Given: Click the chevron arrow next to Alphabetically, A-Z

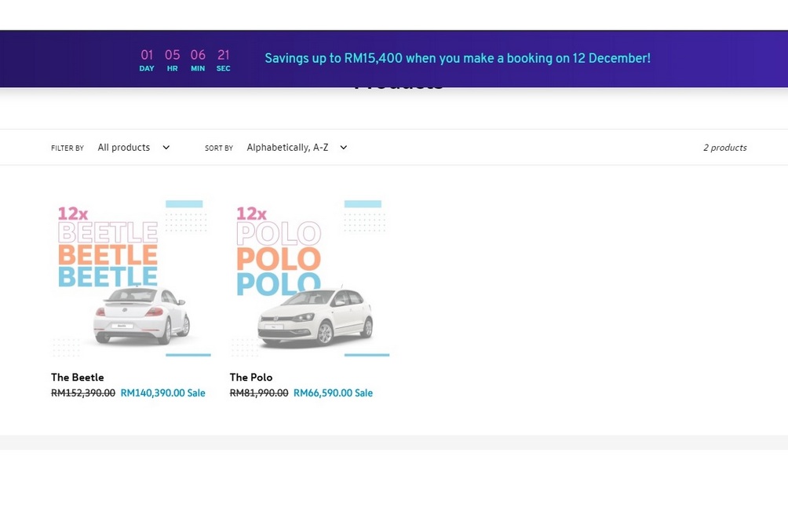Looking at the screenshot, I should point(344,148).
